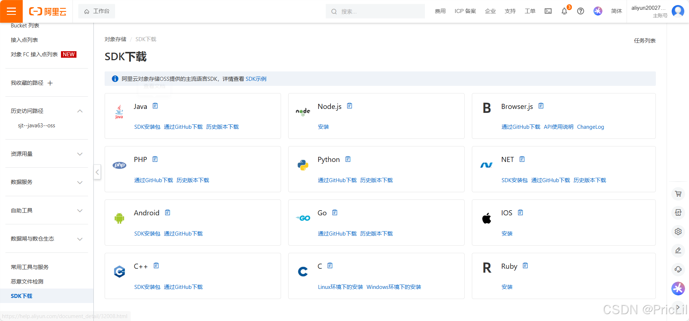Open the Node.js documentation icon

click(x=350, y=106)
